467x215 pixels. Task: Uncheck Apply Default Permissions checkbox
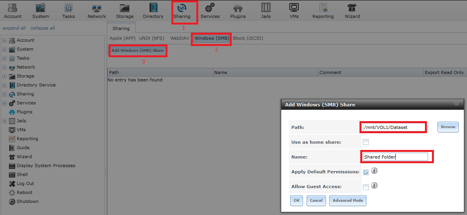366,172
